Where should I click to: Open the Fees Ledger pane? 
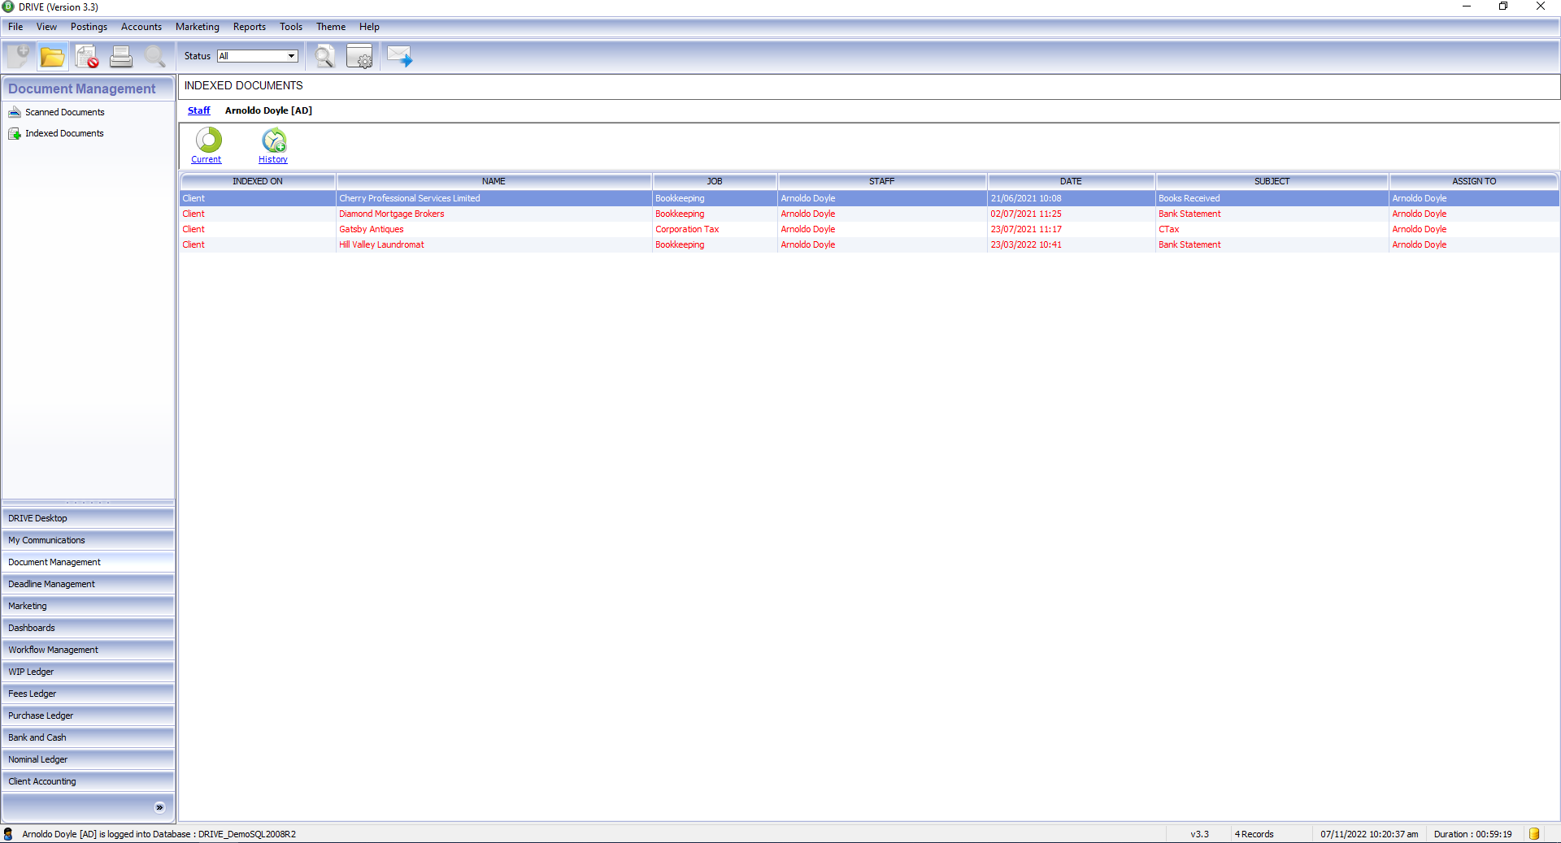click(x=88, y=694)
